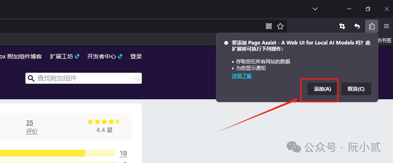Click the QR code icon in address bar
The width and height of the screenshot is (393, 163).
click(x=269, y=26)
